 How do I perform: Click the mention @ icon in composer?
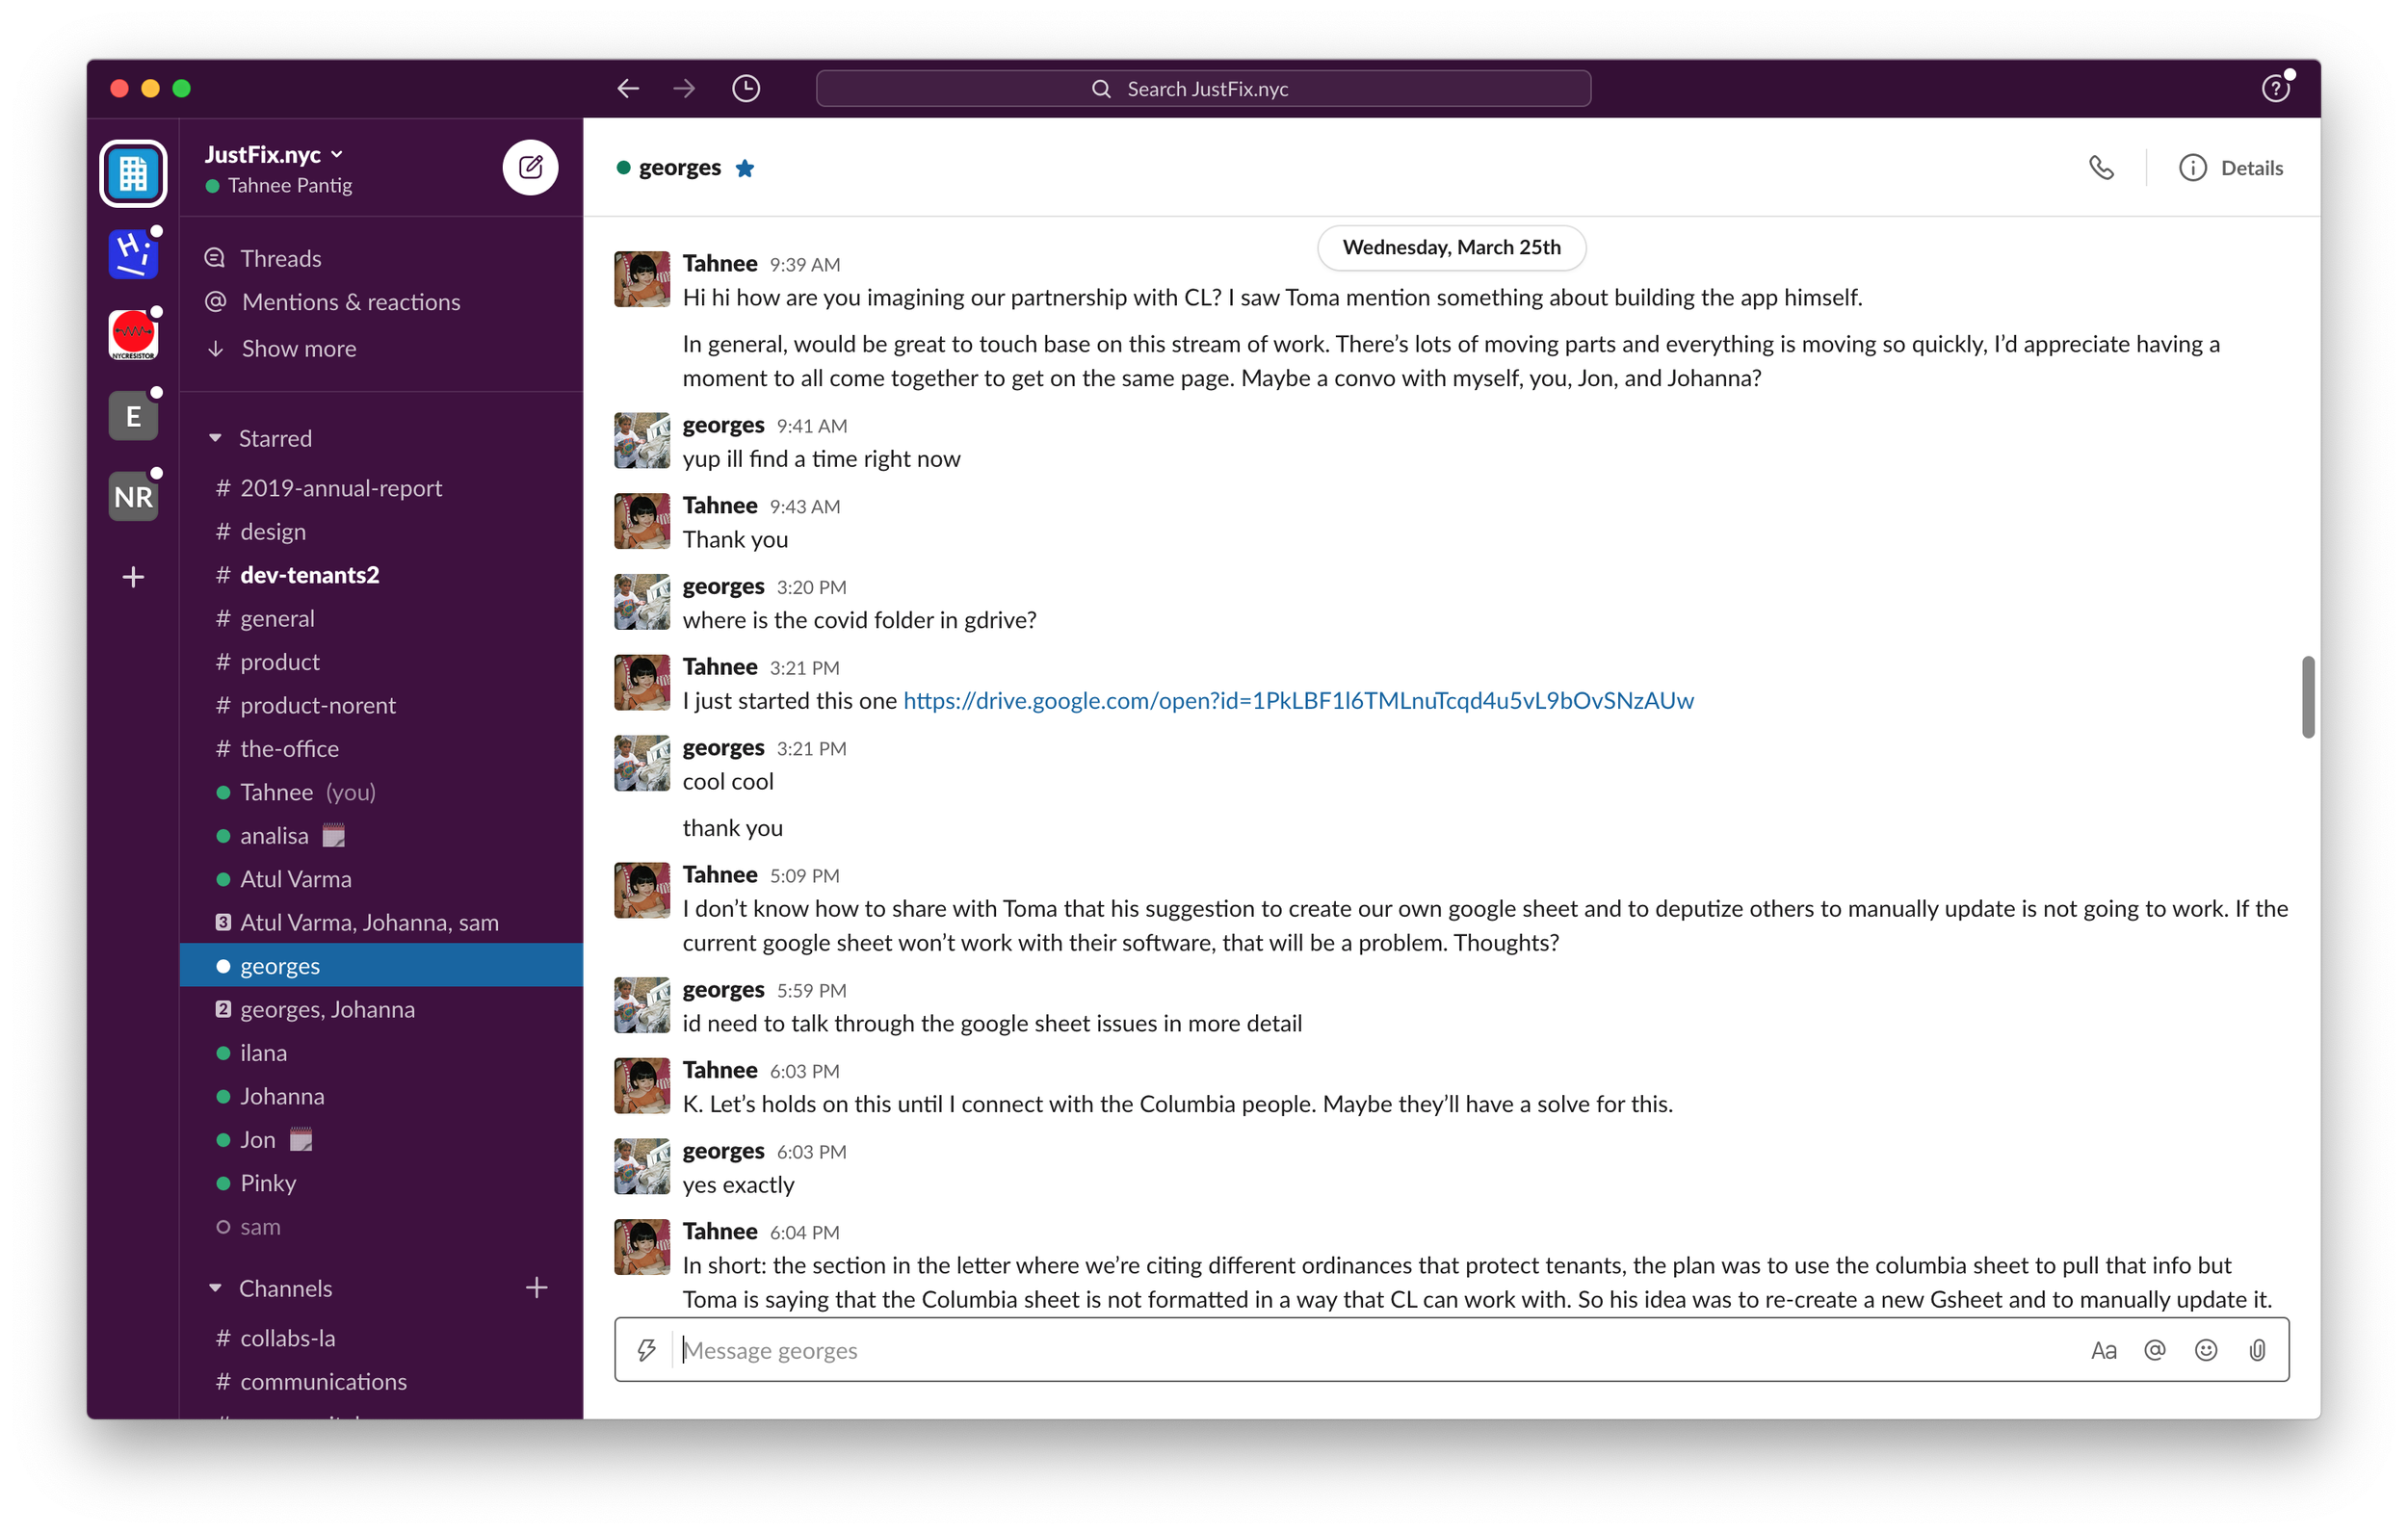click(2154, 1350)
